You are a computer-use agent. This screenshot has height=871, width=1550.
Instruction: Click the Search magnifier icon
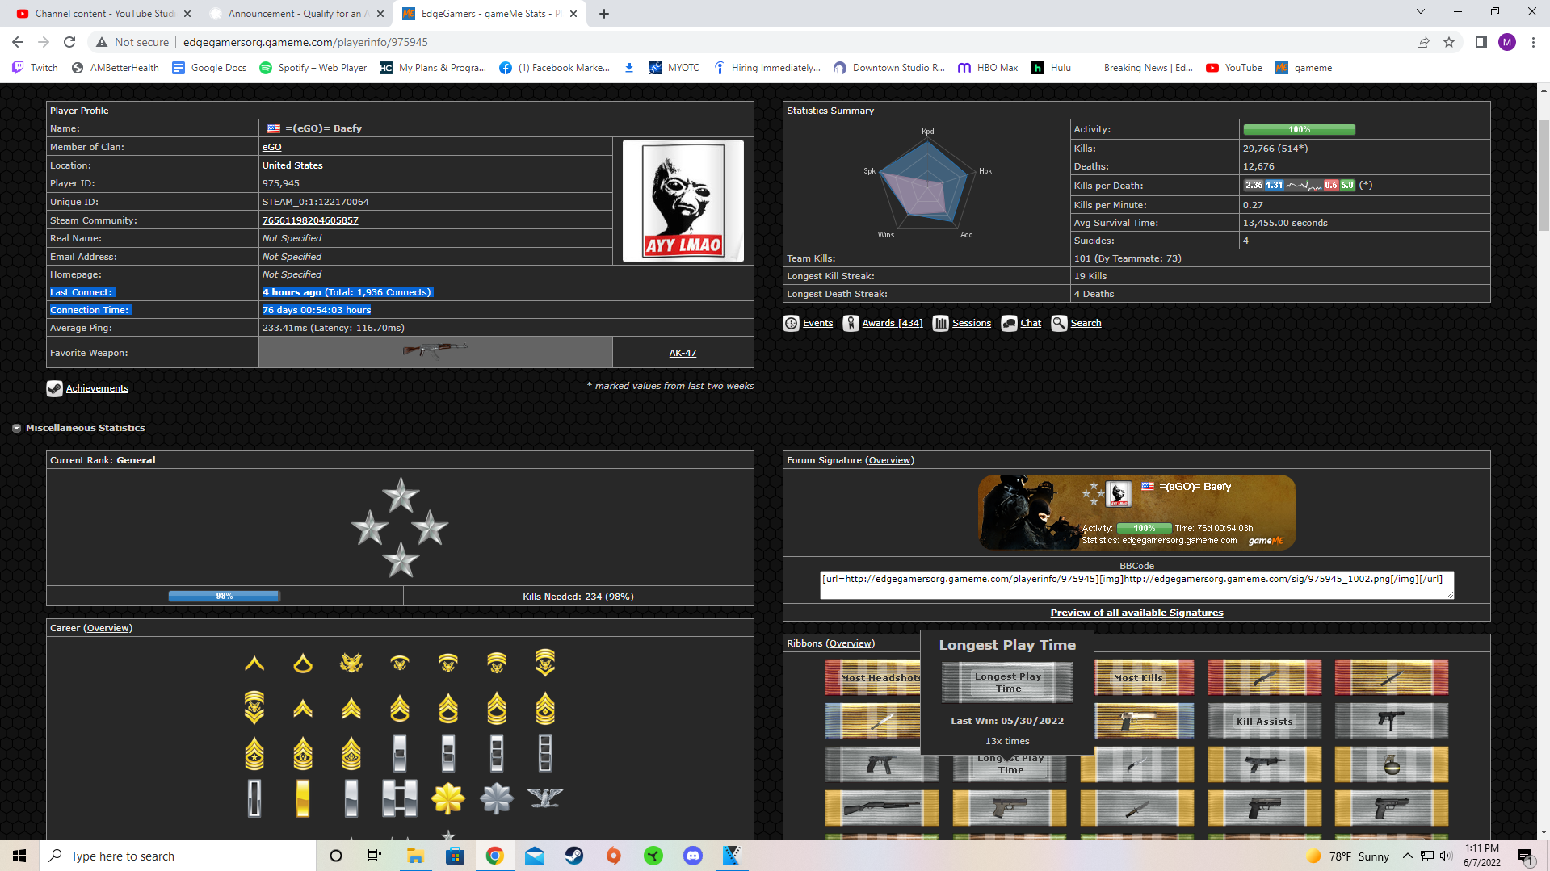(1059, 323)
